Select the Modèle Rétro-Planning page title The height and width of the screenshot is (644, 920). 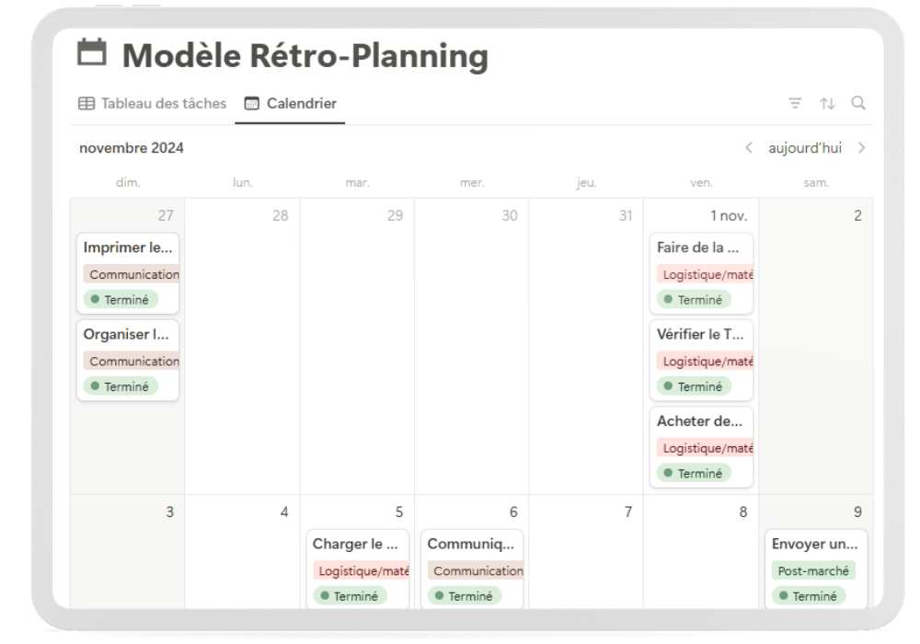(x=305, y=56)
